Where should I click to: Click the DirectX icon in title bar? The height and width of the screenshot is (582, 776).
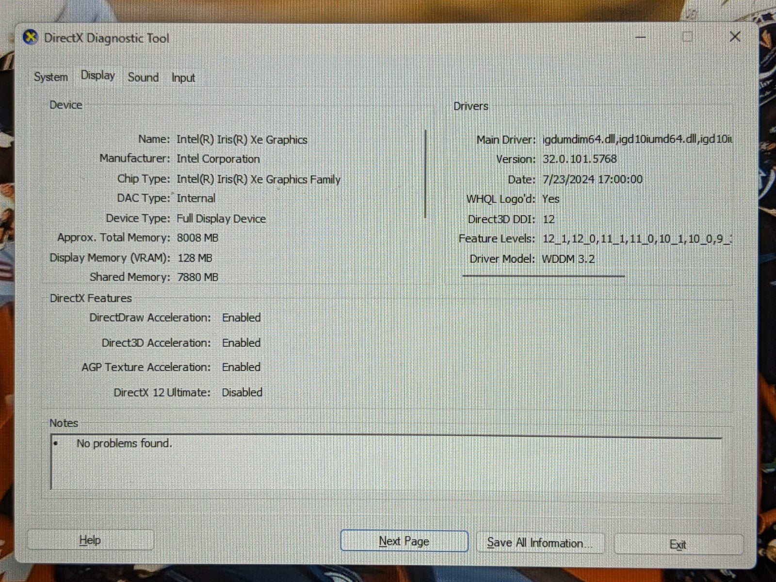pyautogui.click(x=31, y=37)
